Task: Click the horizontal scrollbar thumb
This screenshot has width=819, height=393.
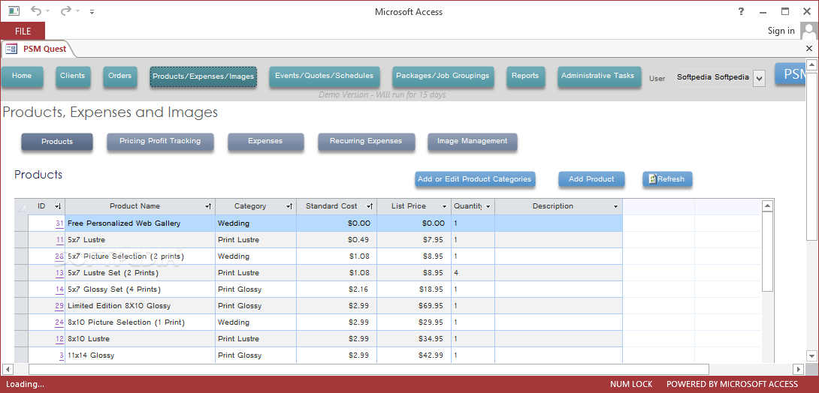Action: 369,370
